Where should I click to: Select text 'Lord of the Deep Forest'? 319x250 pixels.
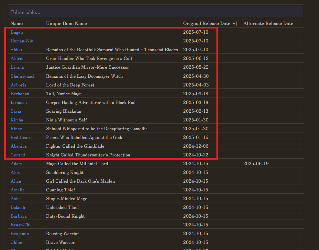click(70, 85)
